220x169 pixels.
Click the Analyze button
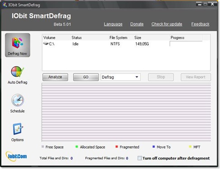coord(55,77)
